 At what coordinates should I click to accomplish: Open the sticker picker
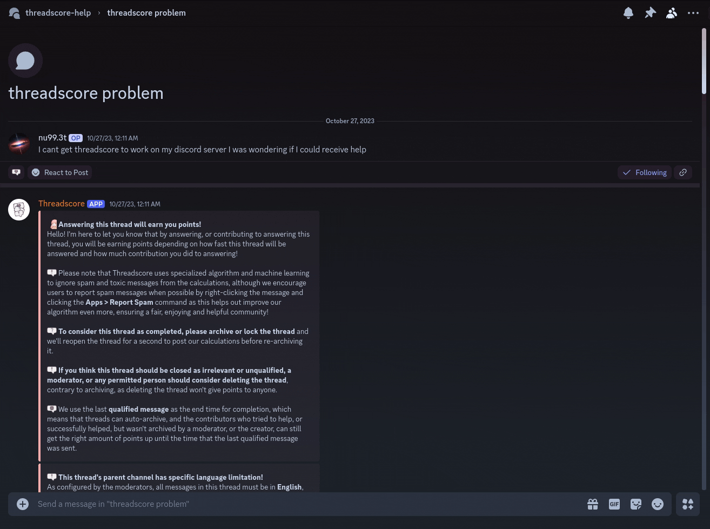pos(636,504)
